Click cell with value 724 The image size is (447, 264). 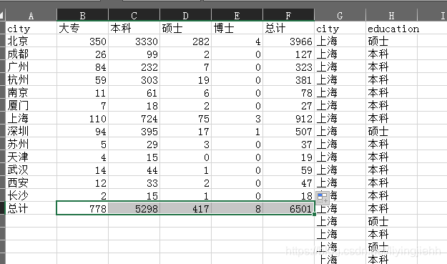[x=134, y=118]
